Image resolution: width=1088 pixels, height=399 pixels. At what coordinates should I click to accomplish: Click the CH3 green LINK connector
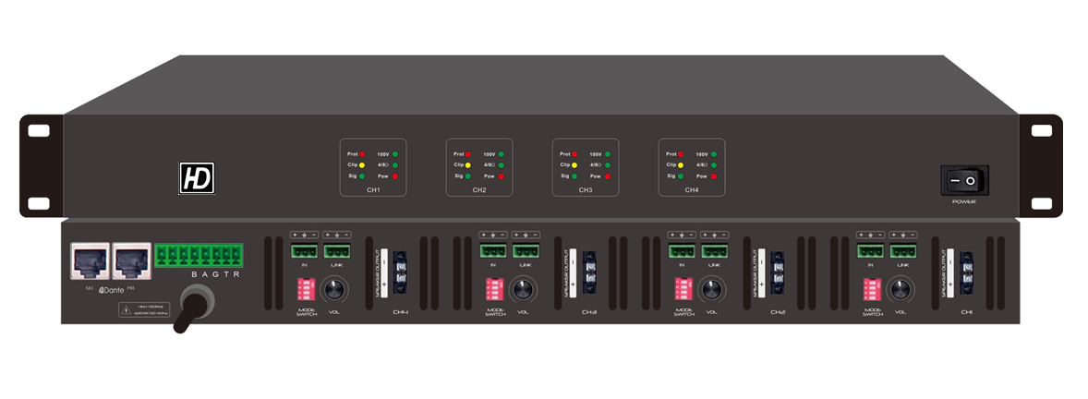coord(526,251)
